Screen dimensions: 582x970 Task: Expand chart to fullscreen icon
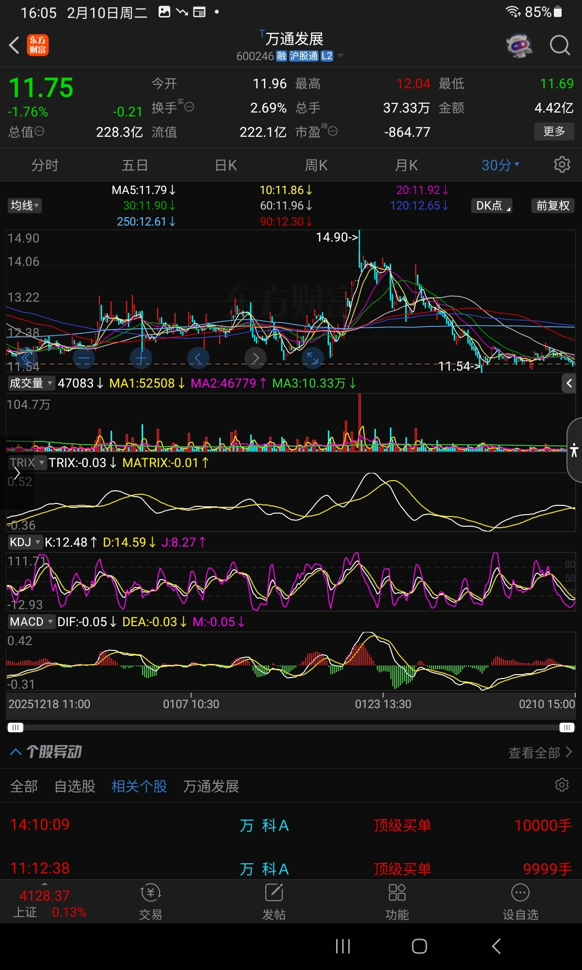pyautogui.click(x=312, y=358)
